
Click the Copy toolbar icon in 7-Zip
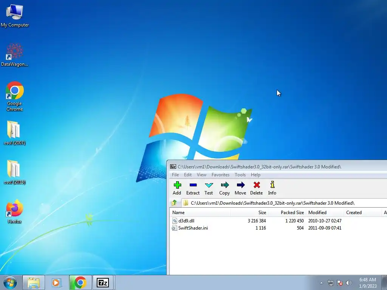click(224, 188)
